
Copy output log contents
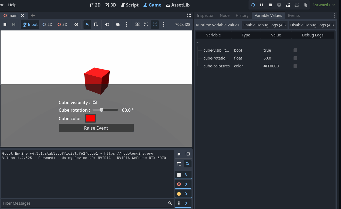click(188, 154)
